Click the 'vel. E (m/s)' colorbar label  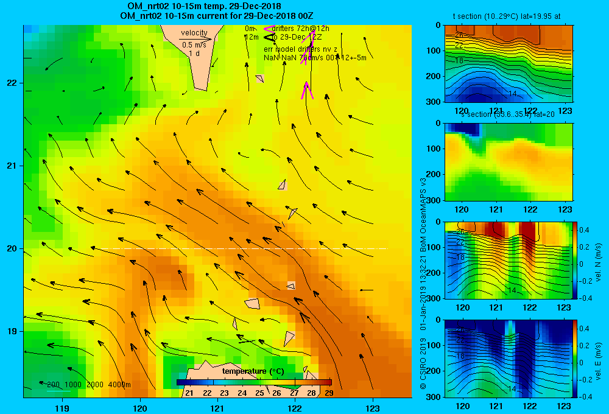pos(599,361)
